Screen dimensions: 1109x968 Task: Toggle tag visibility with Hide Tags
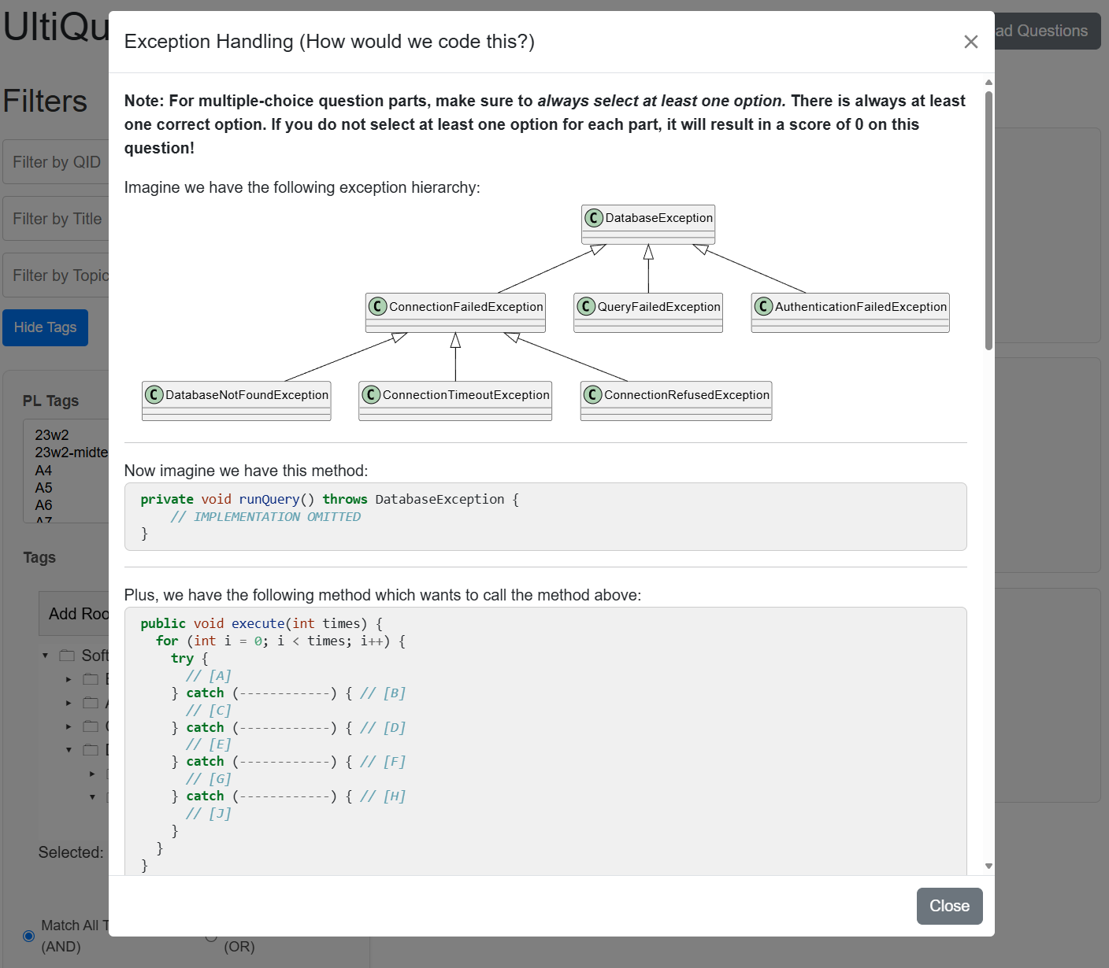pos(45,327)
